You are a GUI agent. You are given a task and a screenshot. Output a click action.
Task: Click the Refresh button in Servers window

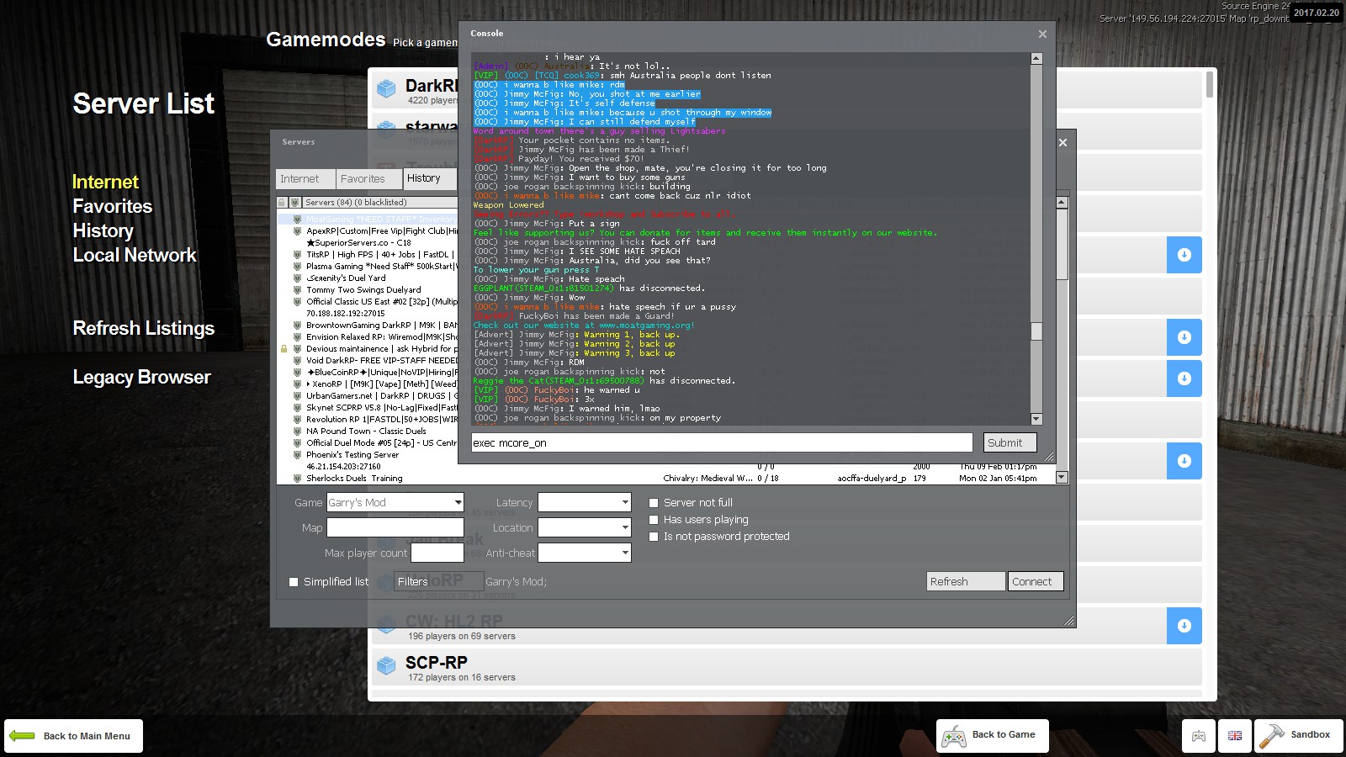point(966,581)
